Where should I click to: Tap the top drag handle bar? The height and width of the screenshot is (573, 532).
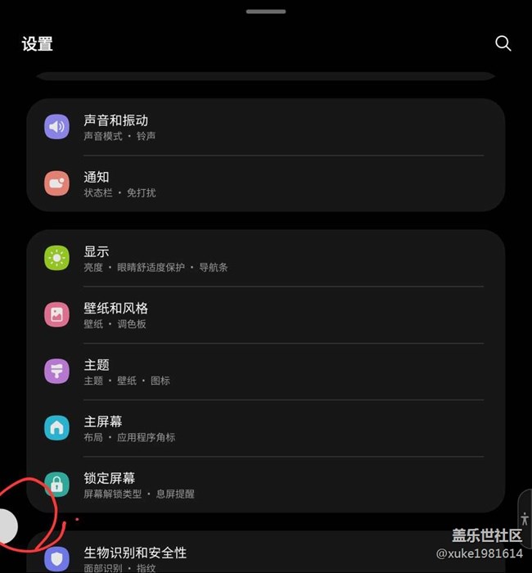(266, 11)
